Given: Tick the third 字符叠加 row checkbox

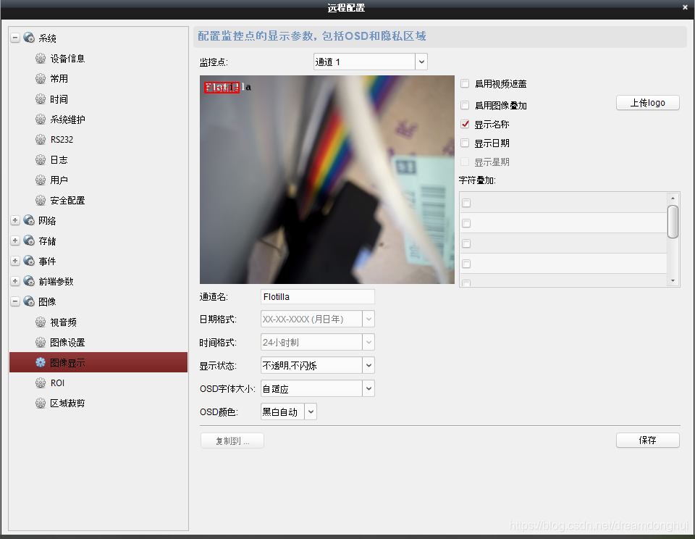Looking at the screenshot, I should [466, 243].
